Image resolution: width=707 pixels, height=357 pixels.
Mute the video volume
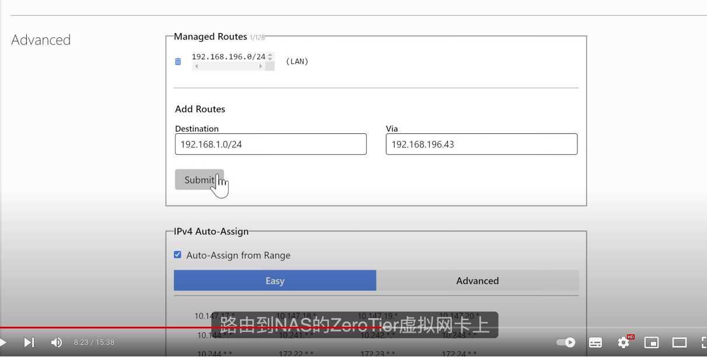pos(57,342)
